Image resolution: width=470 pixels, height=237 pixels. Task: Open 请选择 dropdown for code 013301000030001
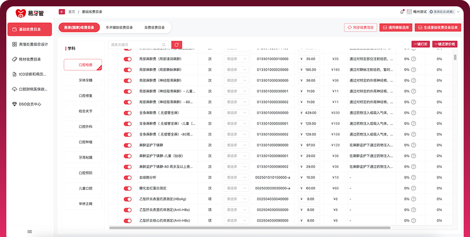pyautogui.click(x=236, y=91)
